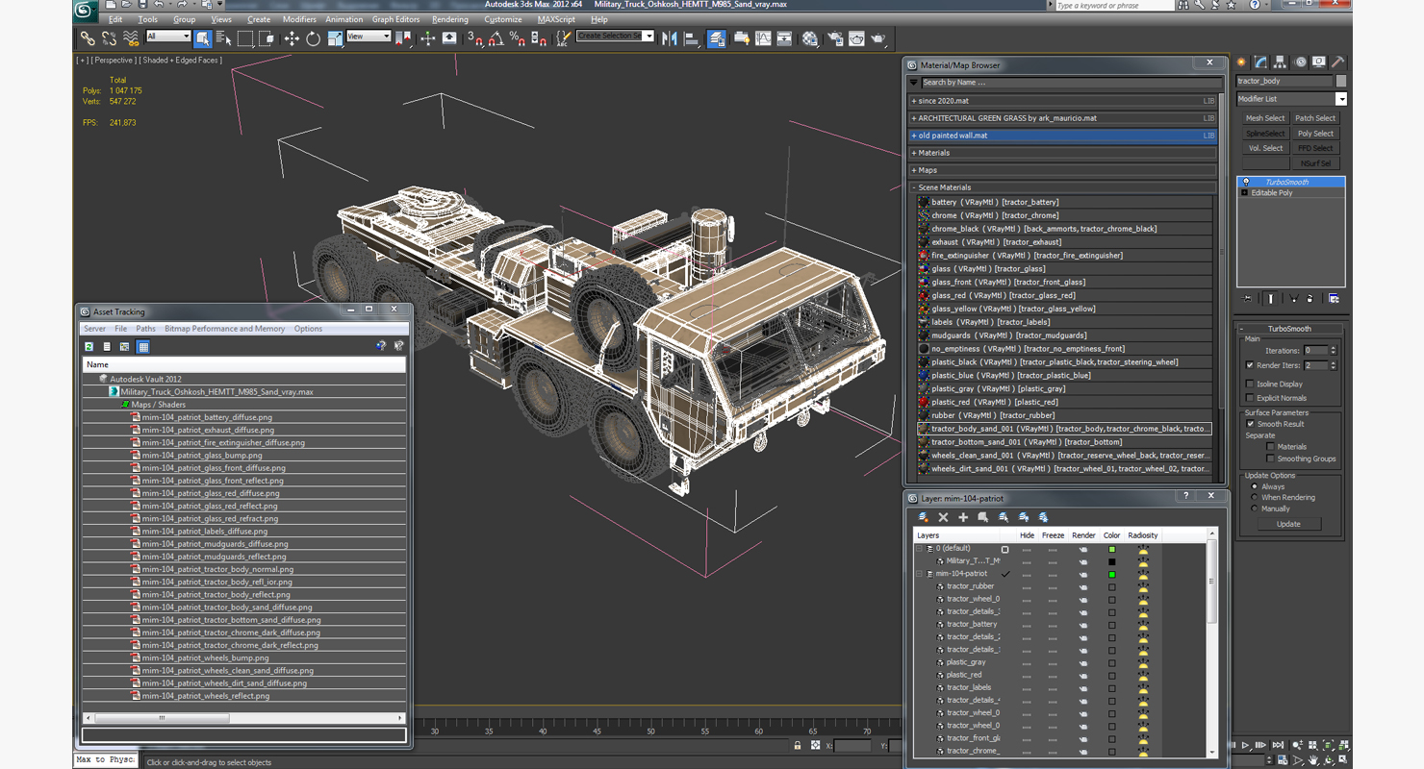Expand the Maps group in browser
The height and width of the screenshot is (769, 1424).
pyautogui.click(x=914, y=170)
